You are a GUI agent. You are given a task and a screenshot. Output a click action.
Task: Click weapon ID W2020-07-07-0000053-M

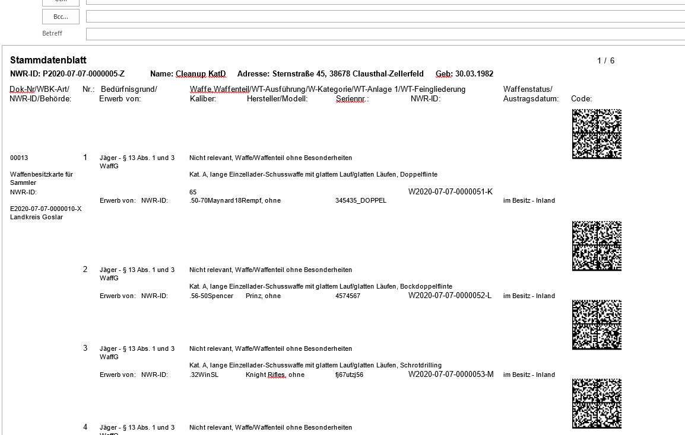(x=451, y=375)
